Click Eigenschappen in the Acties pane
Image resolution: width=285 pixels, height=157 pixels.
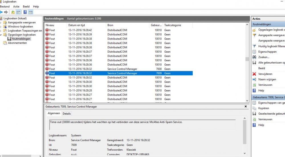click(267, 52)
